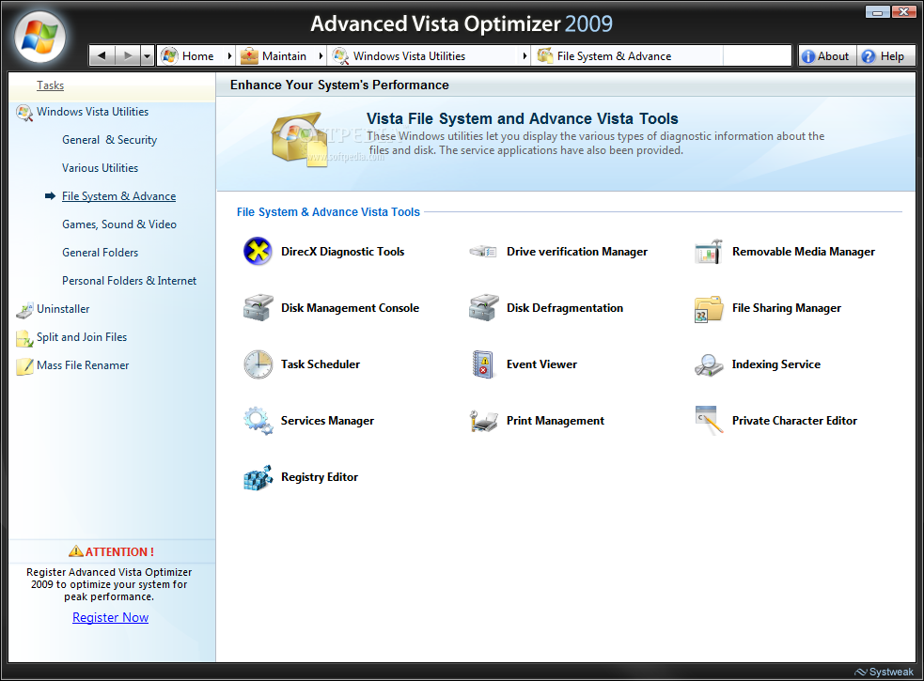Click the Indexing Service magnifier icon

click(709, 364)
